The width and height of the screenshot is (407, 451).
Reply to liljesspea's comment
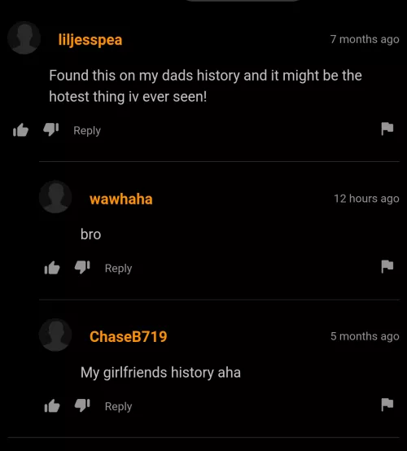click(87, 131)
